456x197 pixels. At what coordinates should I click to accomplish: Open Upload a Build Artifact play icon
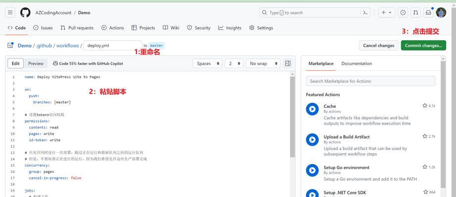tap(313, 140)
